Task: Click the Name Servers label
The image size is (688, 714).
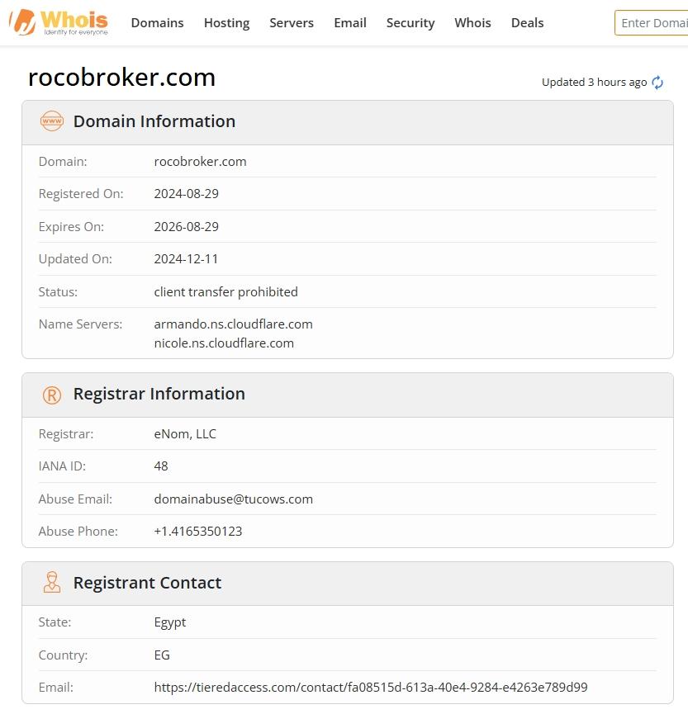Action: click(x=81, y=324)
